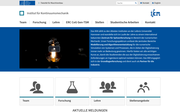Open the Lehre card label
This screenshot has height=112, width=180.
click(x=97, y=101)
